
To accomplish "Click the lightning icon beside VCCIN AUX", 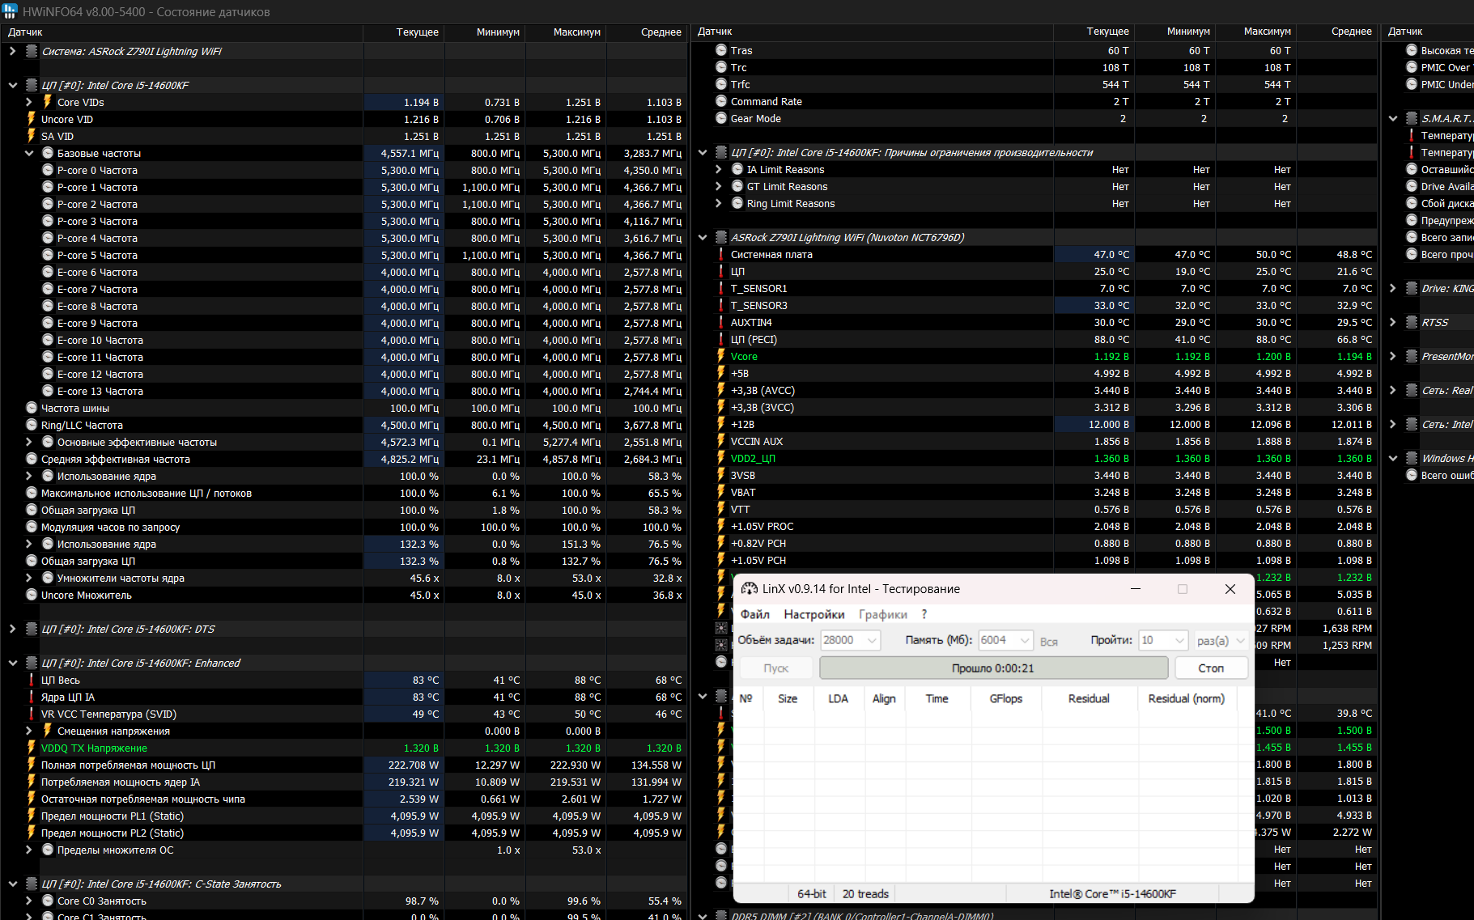I will [721, 441].
